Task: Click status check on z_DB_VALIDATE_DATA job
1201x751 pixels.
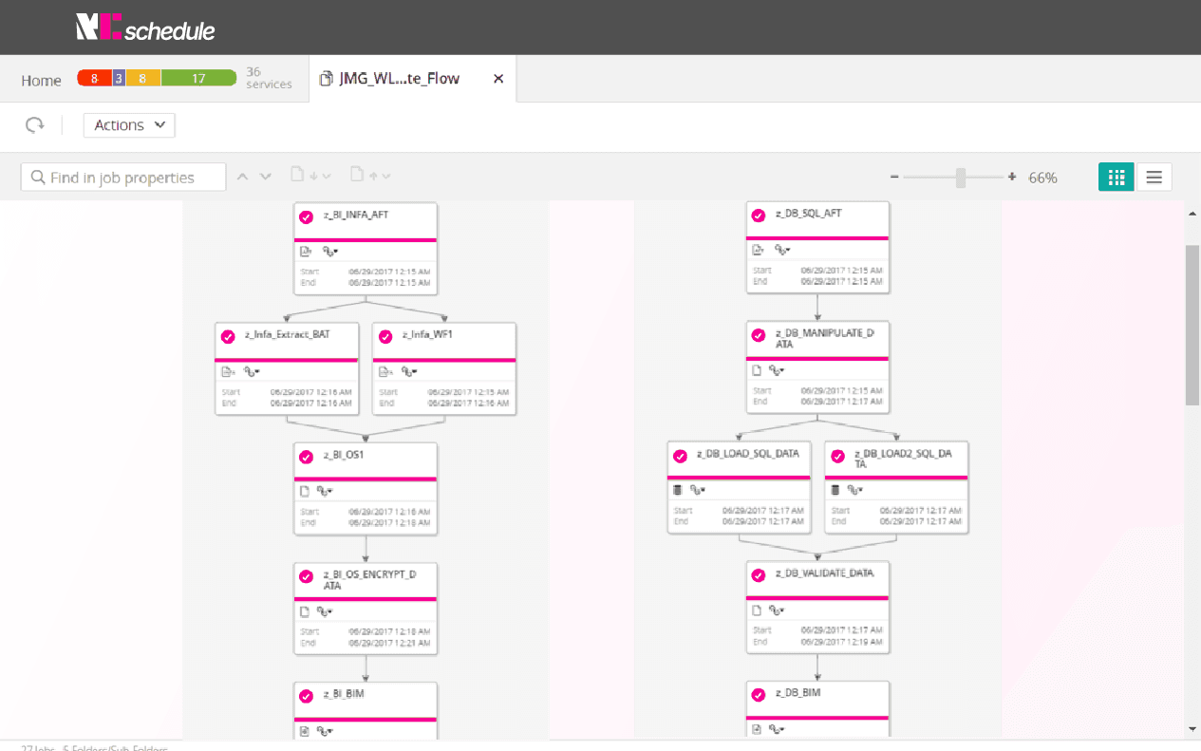Action: 758,575
